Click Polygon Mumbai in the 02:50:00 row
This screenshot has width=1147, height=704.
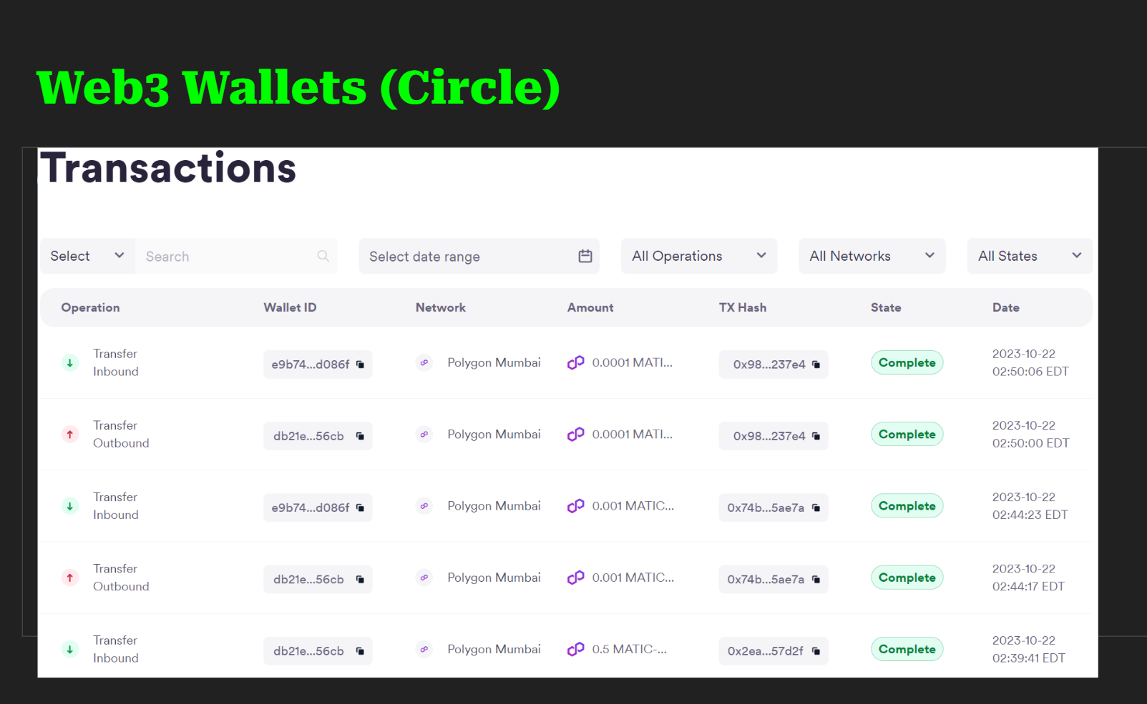pos(494,435)
